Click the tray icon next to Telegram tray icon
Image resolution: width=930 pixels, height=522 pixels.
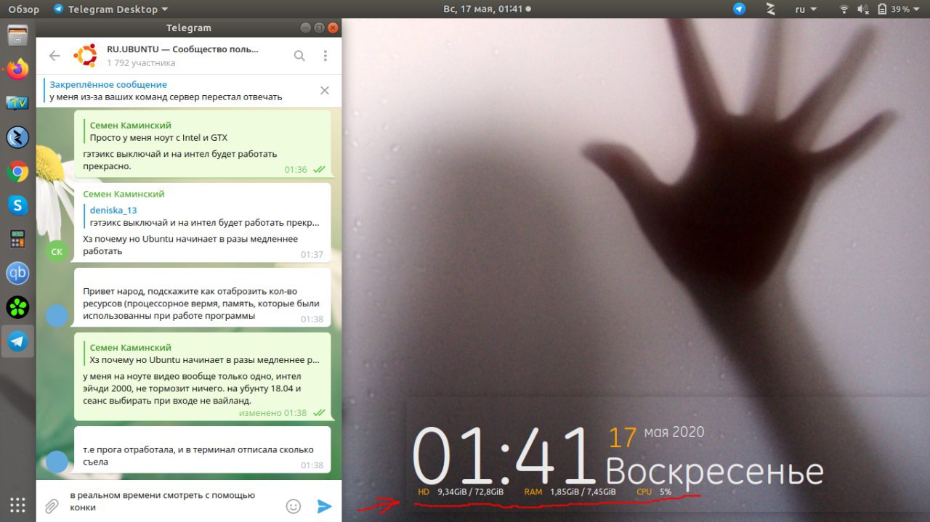coord(771,9)
